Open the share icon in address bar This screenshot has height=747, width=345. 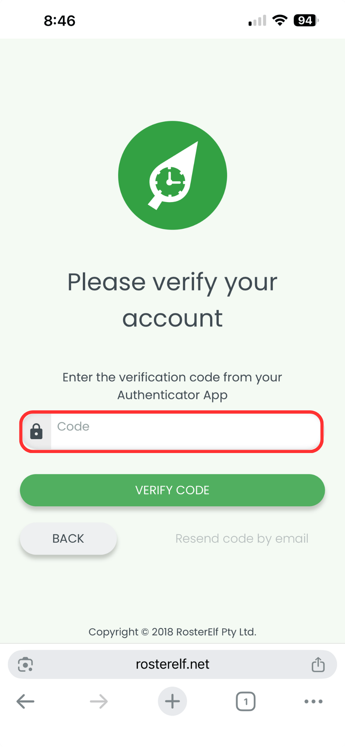point(318,664)
